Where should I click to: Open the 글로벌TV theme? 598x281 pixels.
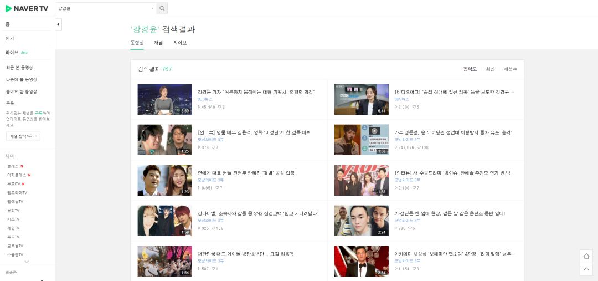[16, 246]
